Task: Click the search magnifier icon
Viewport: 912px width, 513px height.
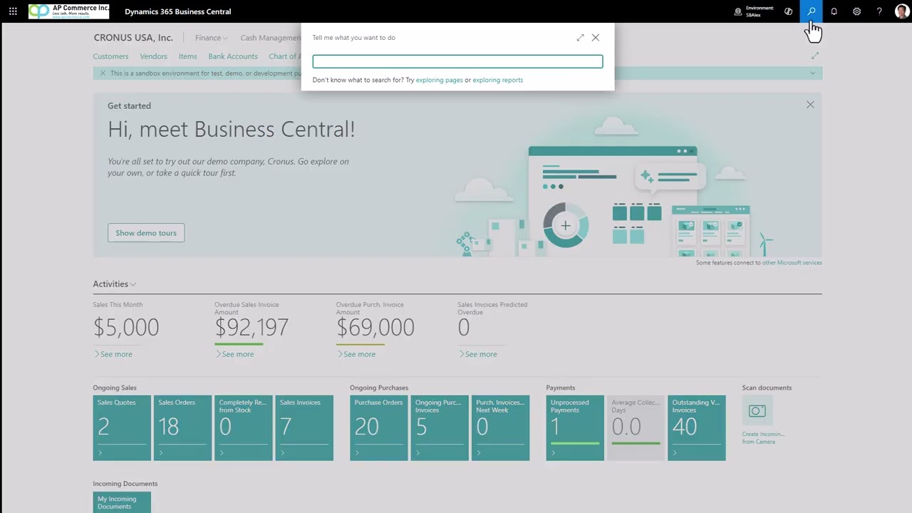Action: (811, 11)
